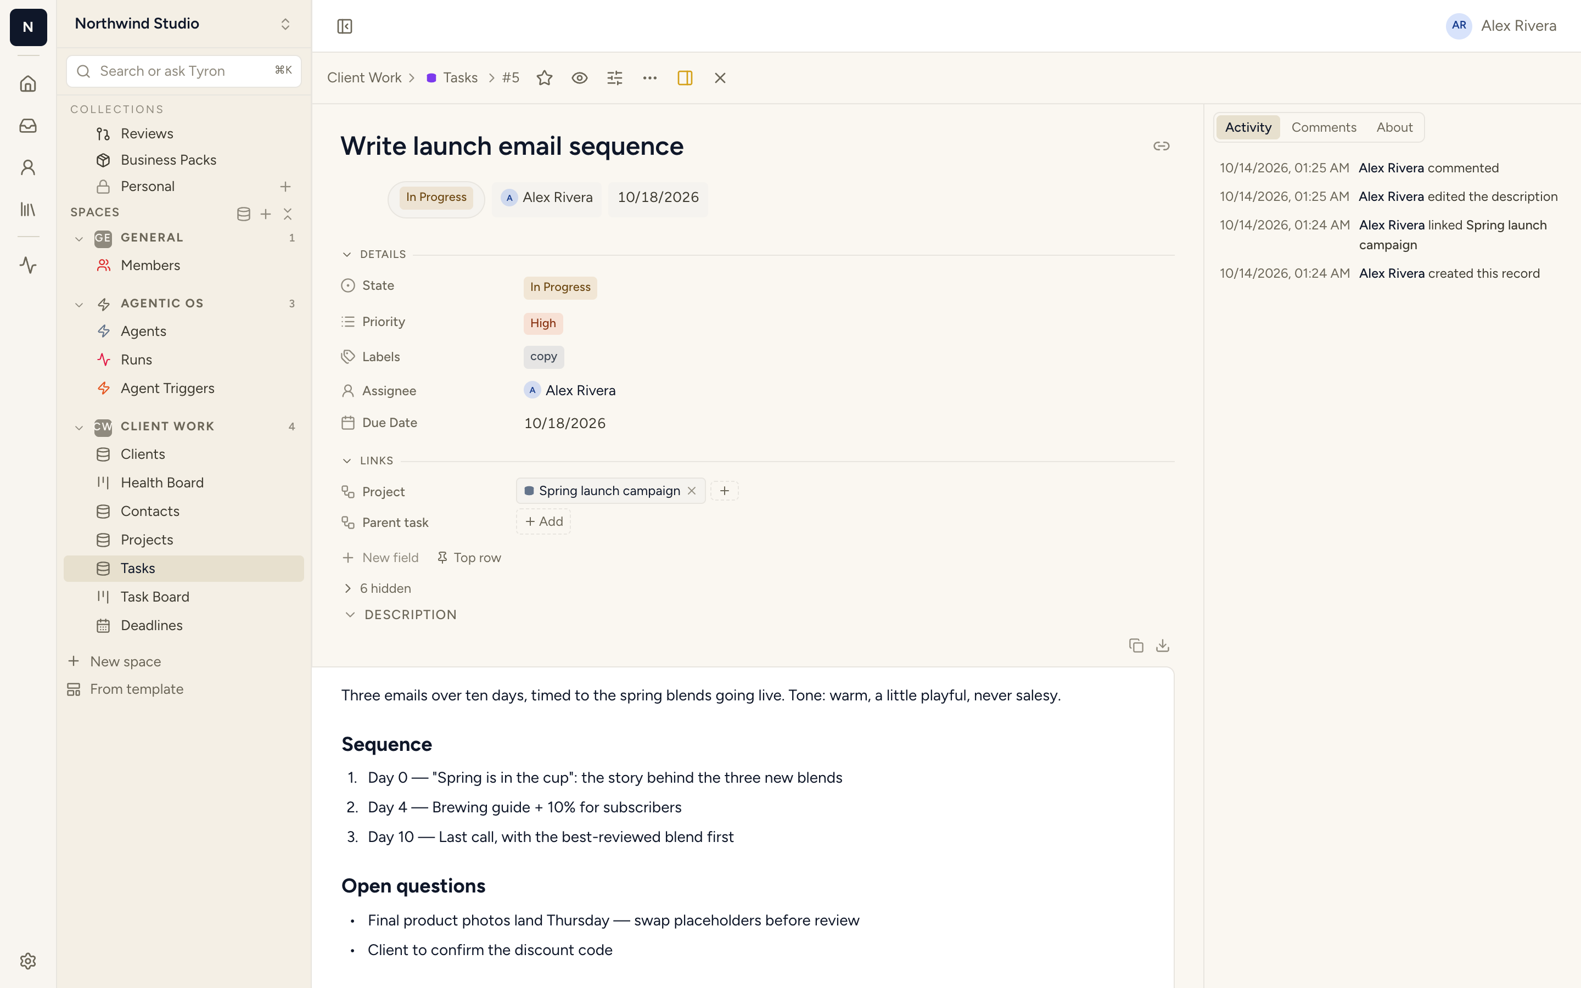Click Search or ask Tyron field

coord(183,71)
